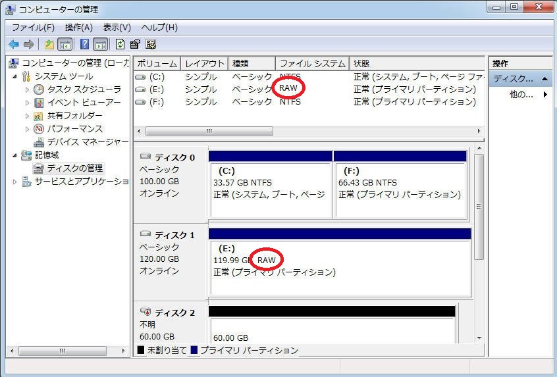
Task: Collapse the 記憶域 node
Action: point(15,155)
